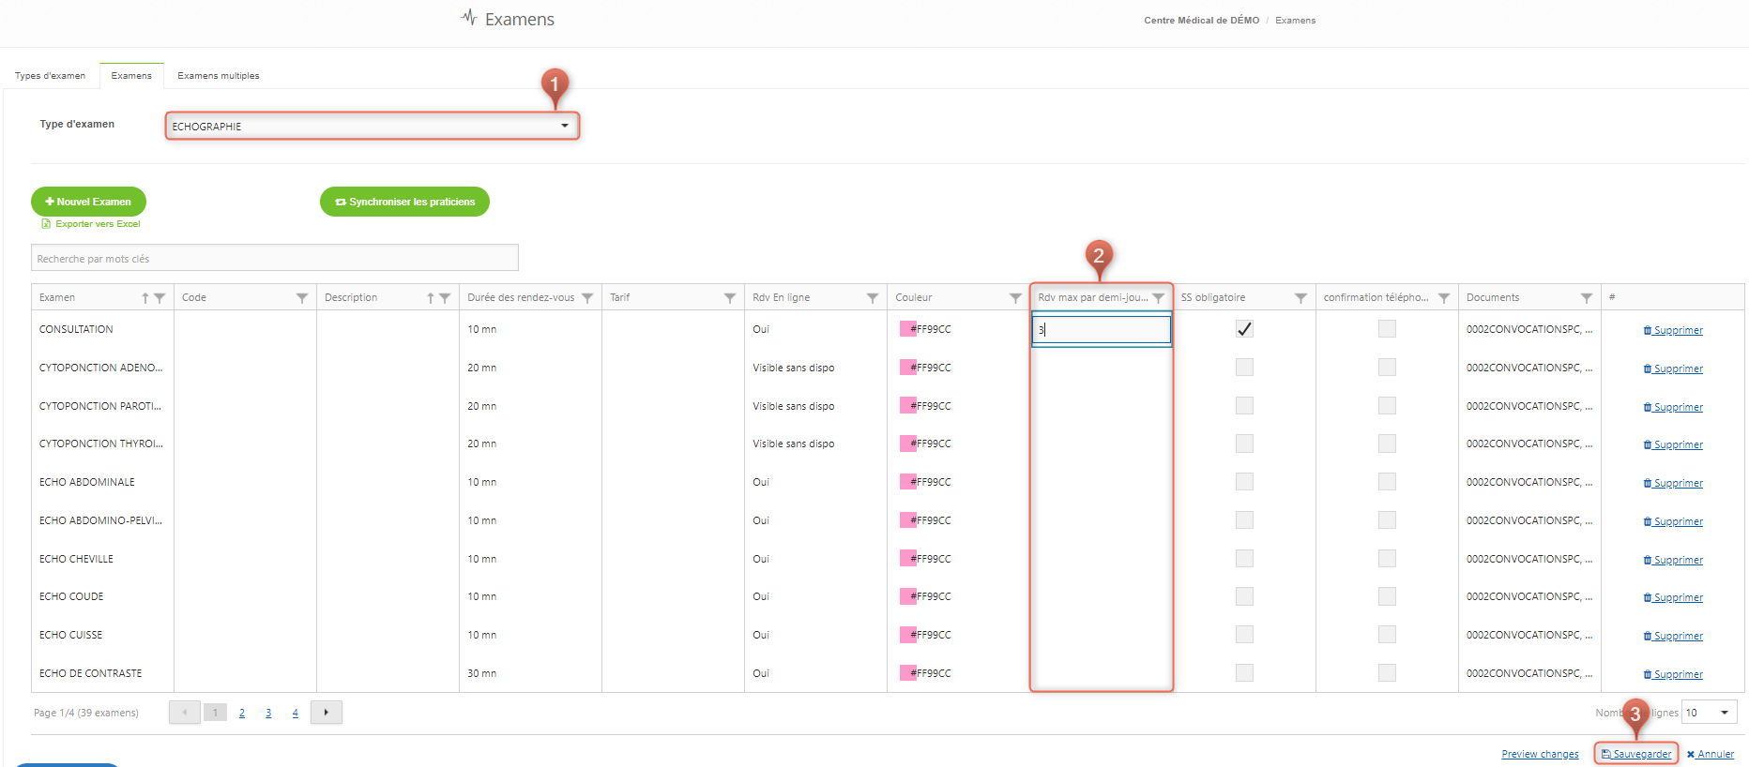Click the filter icon in Couleur column
Viewport: 1749px width, 767px height.
1015,298
